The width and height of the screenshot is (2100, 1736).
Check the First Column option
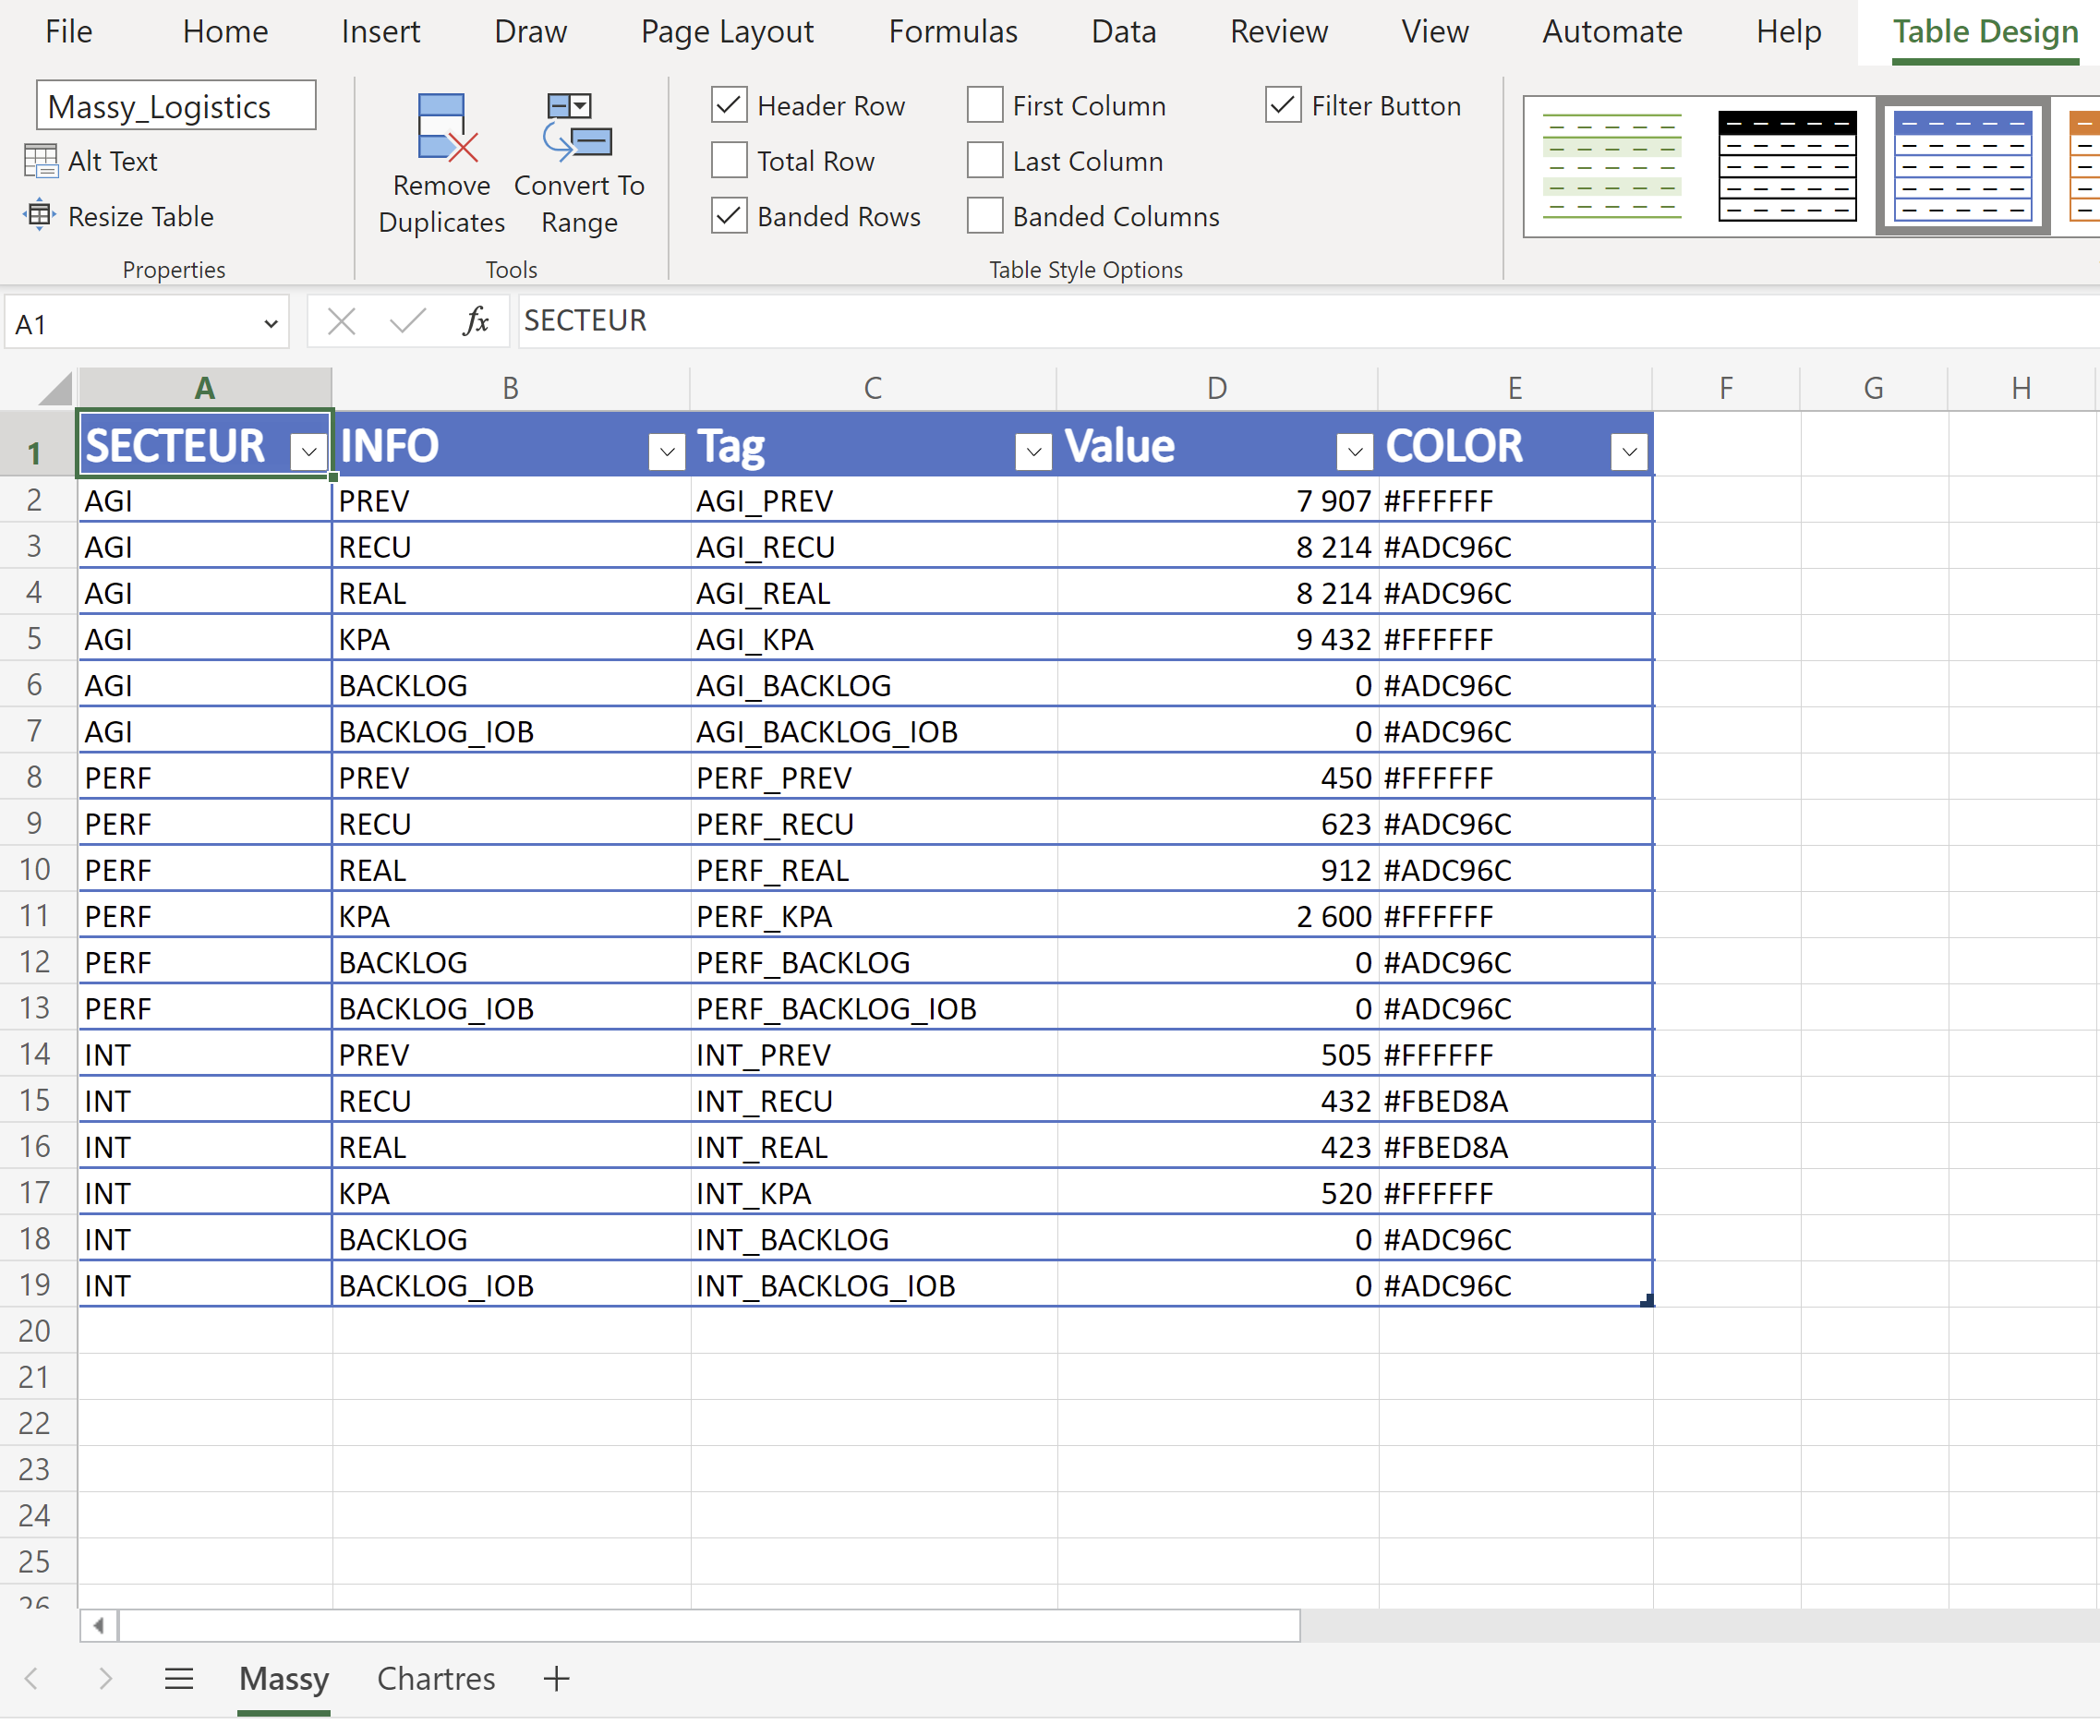pyautogui.click(x=984, y=105)
